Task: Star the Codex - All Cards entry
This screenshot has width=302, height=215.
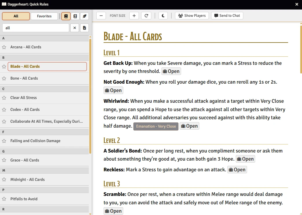Action: click(4, 110)
